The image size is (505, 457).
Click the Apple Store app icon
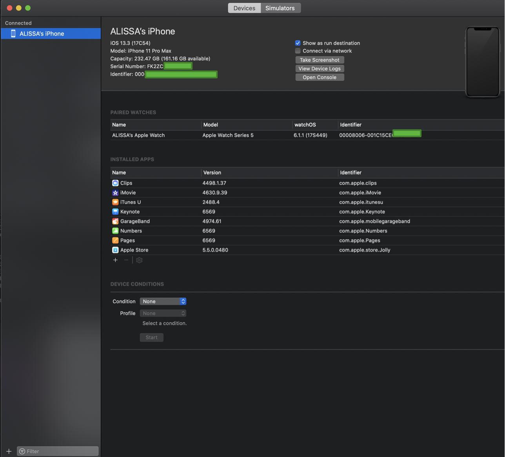(115, 250)
